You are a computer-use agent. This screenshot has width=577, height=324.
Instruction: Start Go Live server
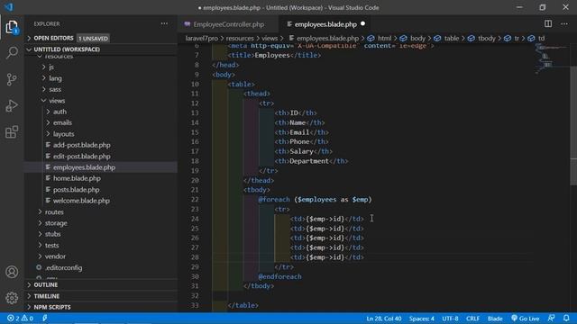525,319
